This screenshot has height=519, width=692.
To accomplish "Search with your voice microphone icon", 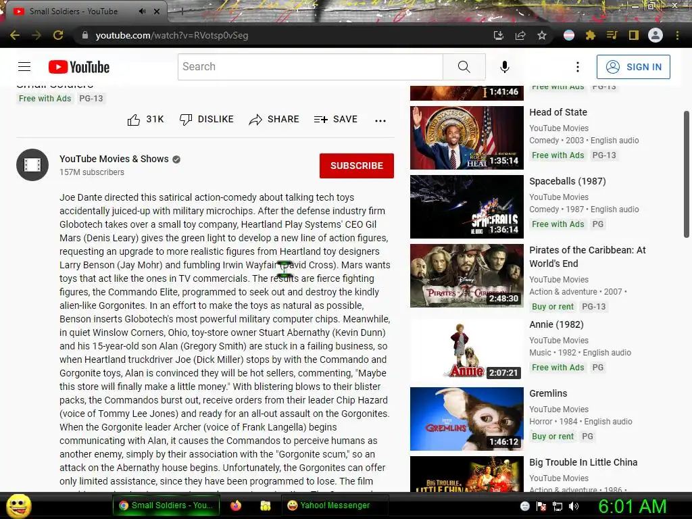I will tap(504, 67).
